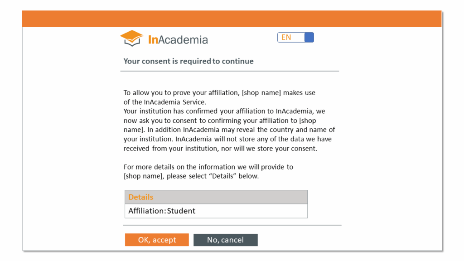Click the divider line above the buttons
Screen dimensions: 464x261
pyautogui.click(x=232, y=225)
